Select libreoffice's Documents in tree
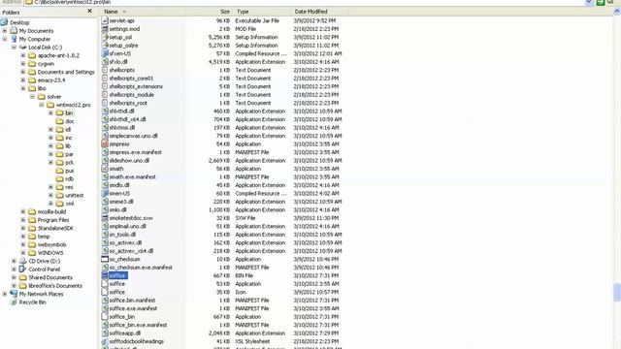This screenshot has width=621, height=349. click(x=55, y=286)
